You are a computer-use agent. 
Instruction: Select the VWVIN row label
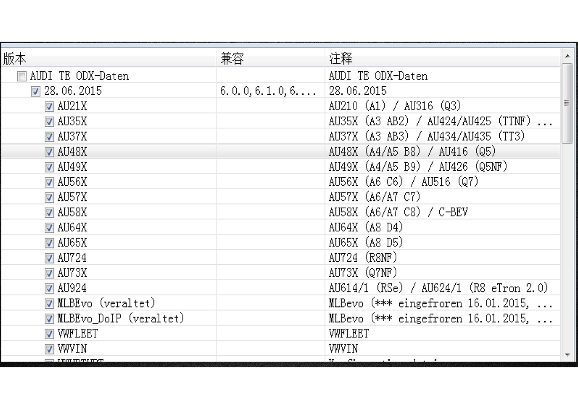click(72, 349)
